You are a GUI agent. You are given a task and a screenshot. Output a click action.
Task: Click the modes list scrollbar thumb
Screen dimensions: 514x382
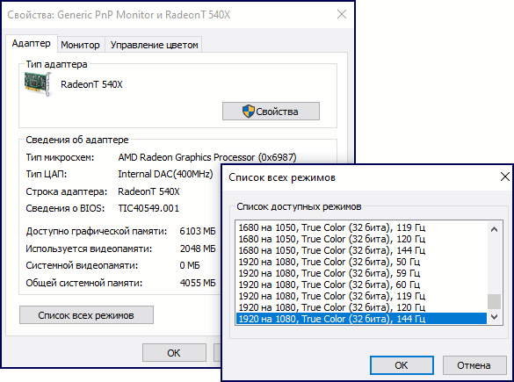pos(494,301)
